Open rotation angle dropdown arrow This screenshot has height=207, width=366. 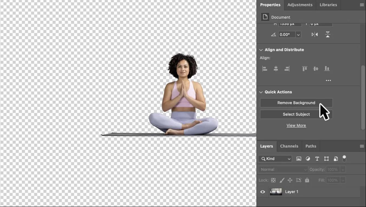tap(298, 35)
